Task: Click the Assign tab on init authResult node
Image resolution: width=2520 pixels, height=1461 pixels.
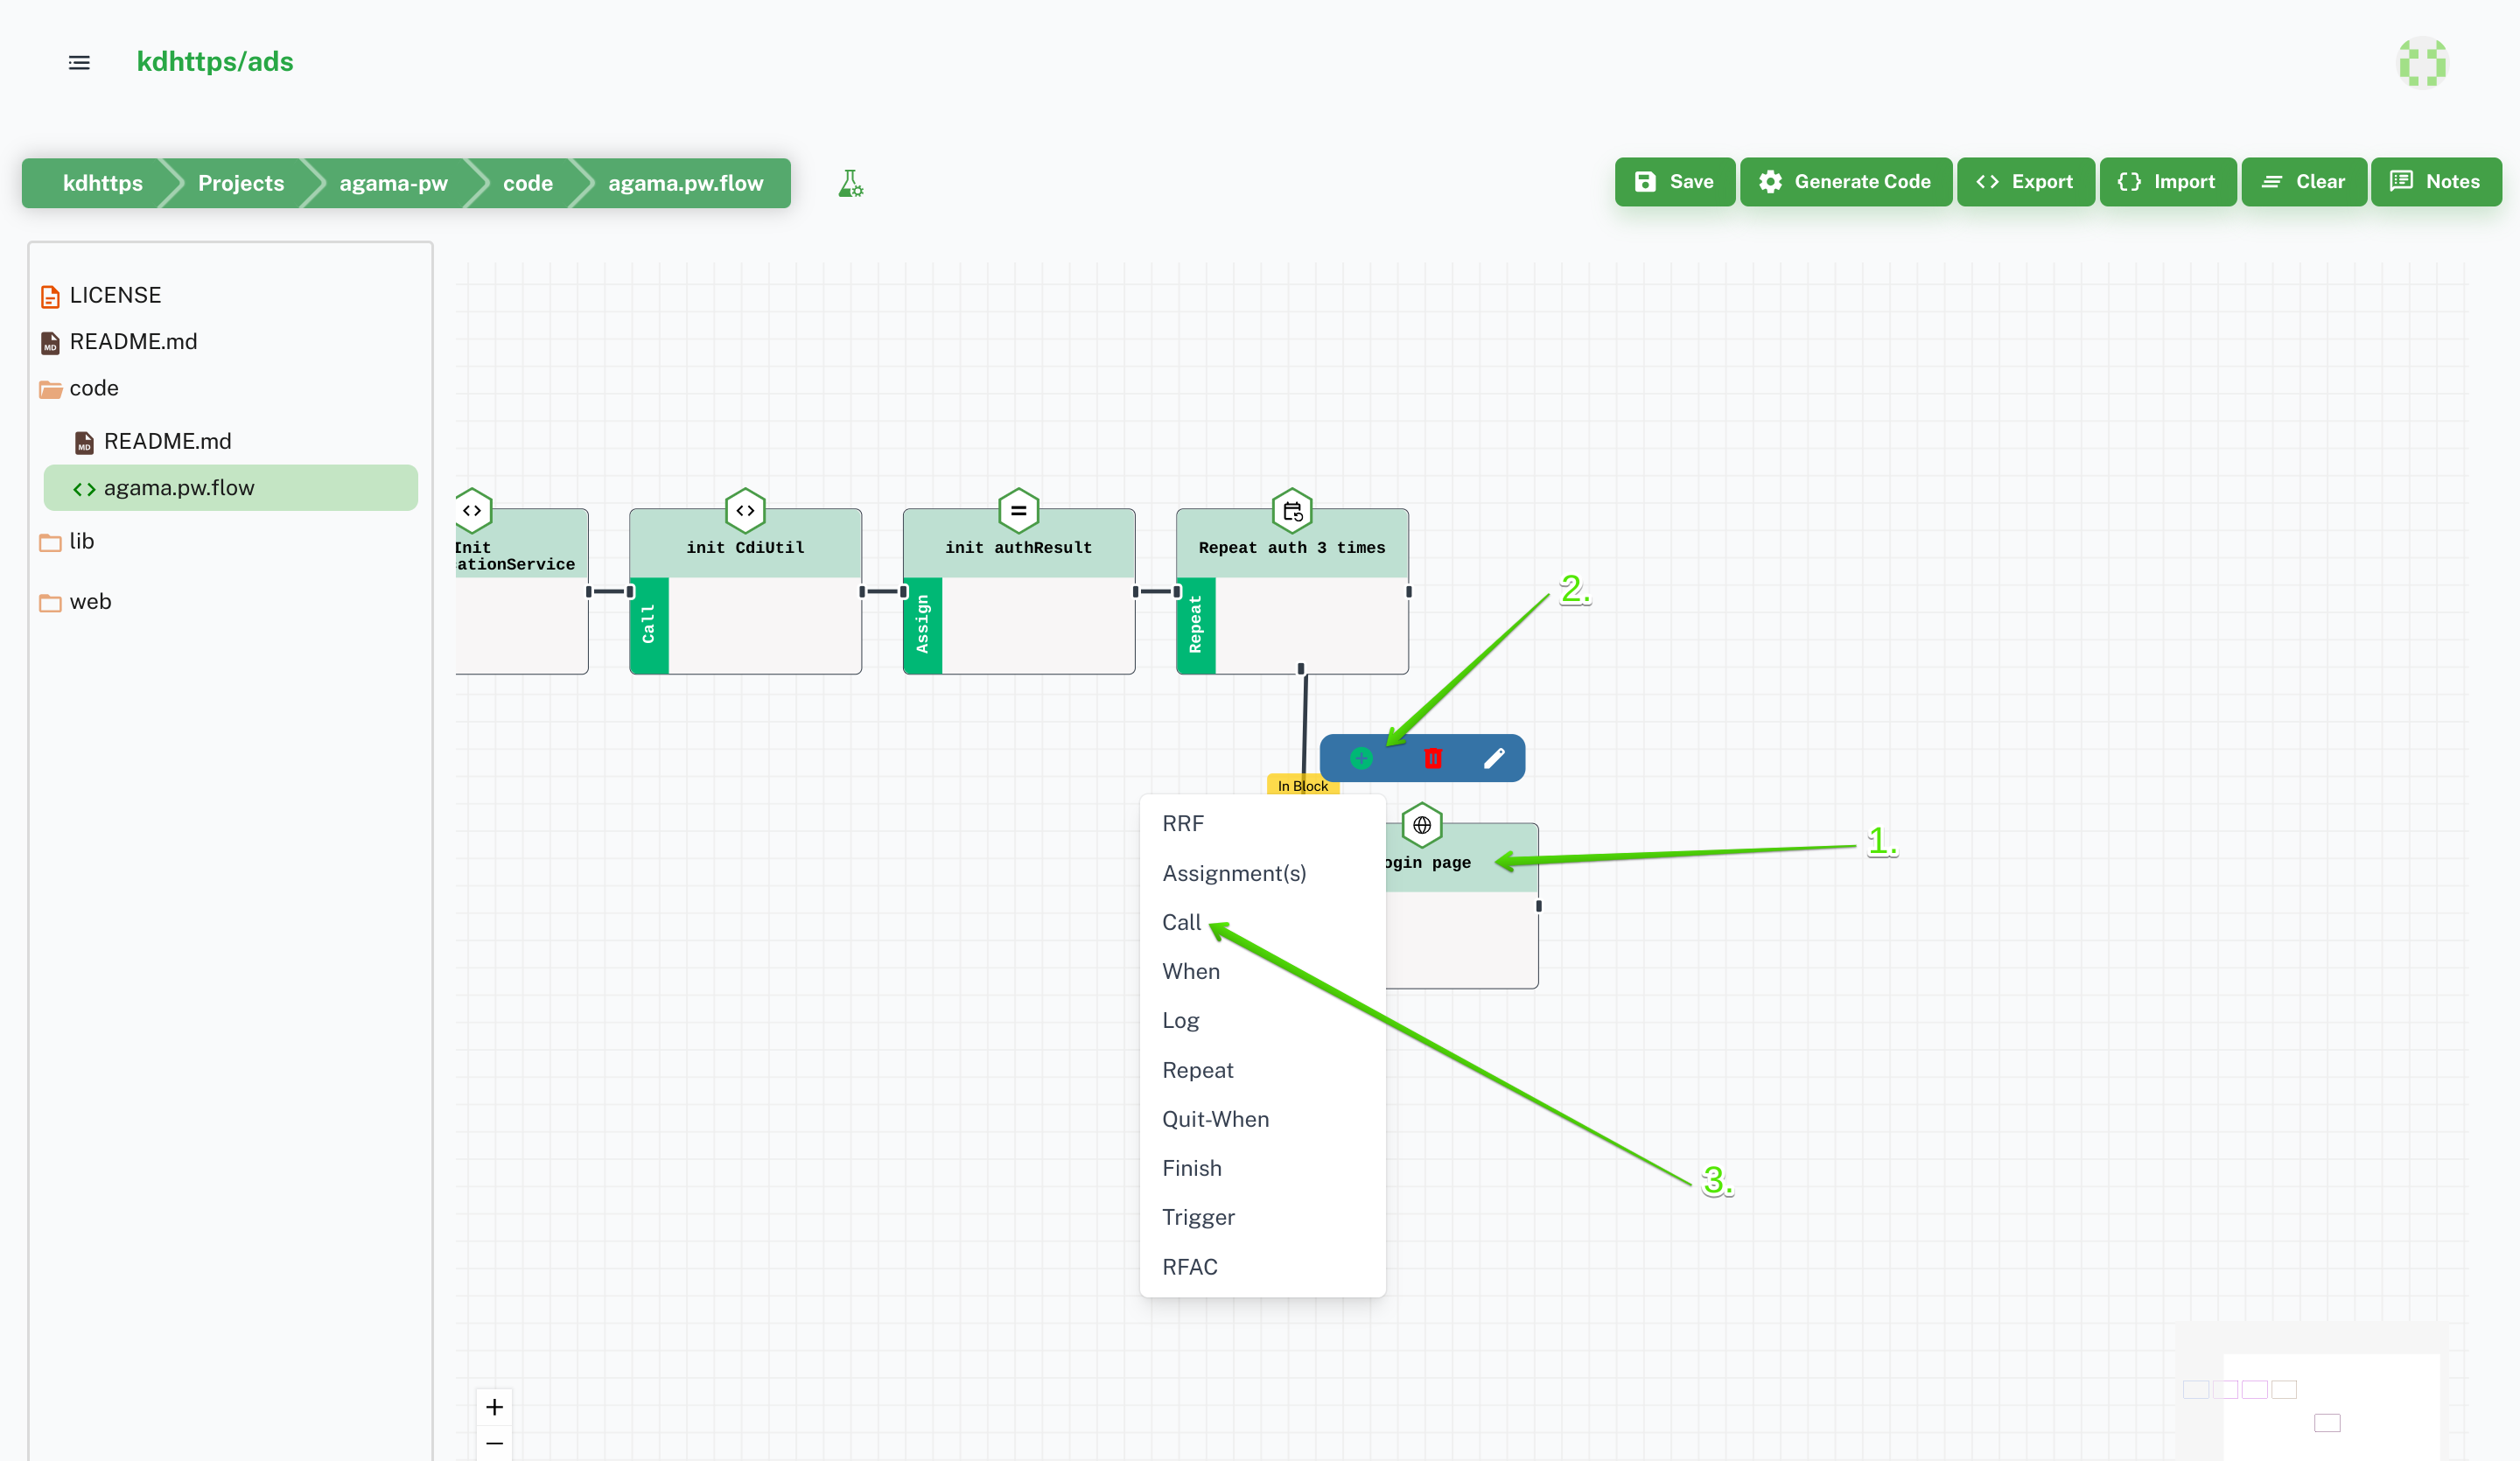Action: (922, 625)
